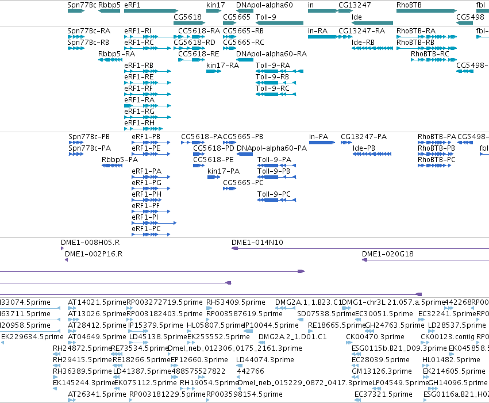Click the kin17-RA transcript label
The height and width of the screenshot is (403, 489).
coord(223,66)
